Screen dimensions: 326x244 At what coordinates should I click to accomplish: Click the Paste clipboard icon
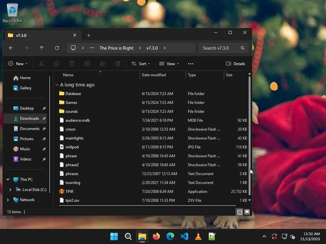[72, 64]
